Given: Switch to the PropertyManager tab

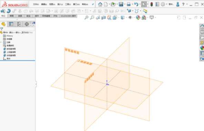Looking at the screenshot, I should coord(11,24).
